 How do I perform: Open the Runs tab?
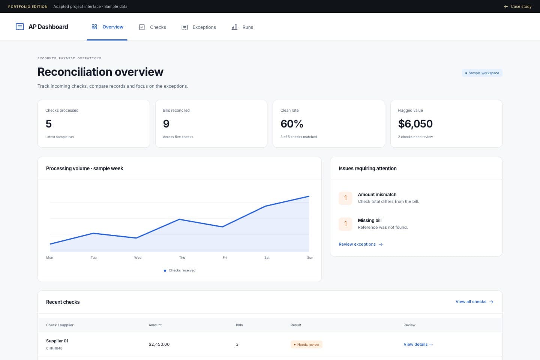click(242, 27)
